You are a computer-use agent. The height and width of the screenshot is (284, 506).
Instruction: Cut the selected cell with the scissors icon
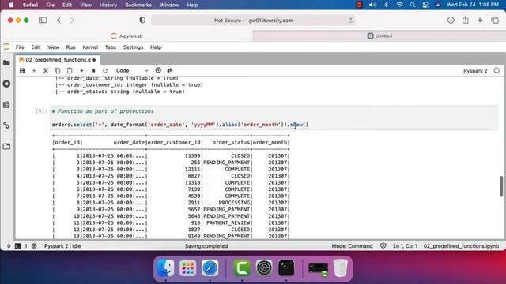click(46, 70)
